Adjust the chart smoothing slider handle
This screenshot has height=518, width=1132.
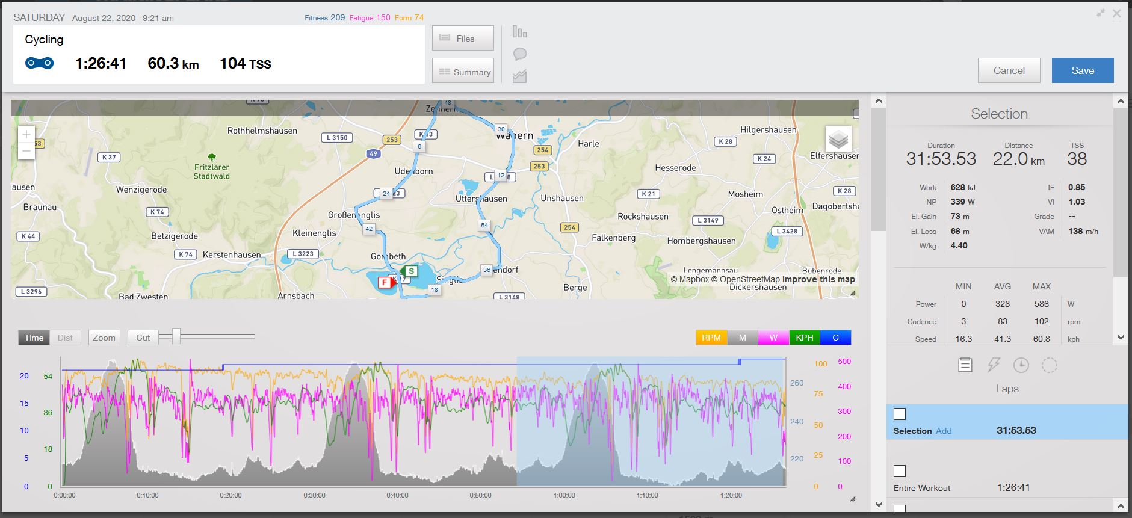click(176, 336)
